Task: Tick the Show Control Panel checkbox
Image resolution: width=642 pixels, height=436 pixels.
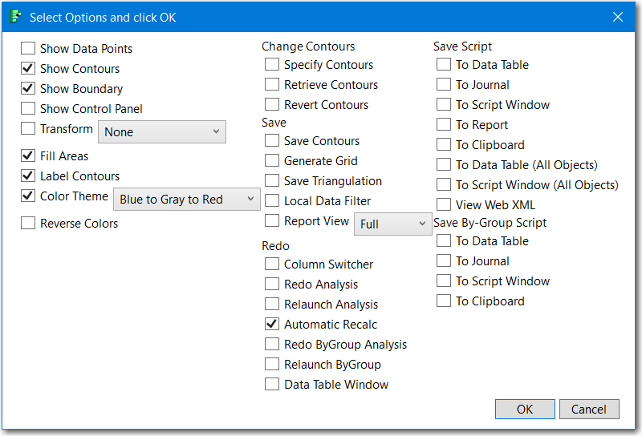Action: click(28, 109)
